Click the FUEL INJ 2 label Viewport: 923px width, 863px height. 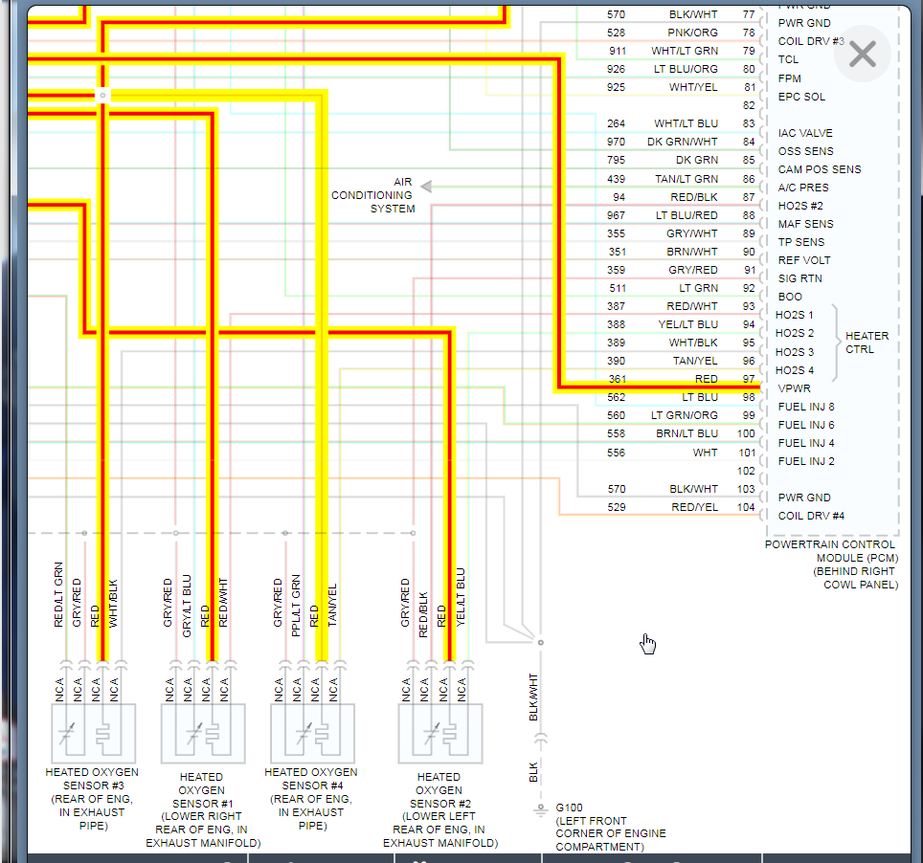(805, 461)
